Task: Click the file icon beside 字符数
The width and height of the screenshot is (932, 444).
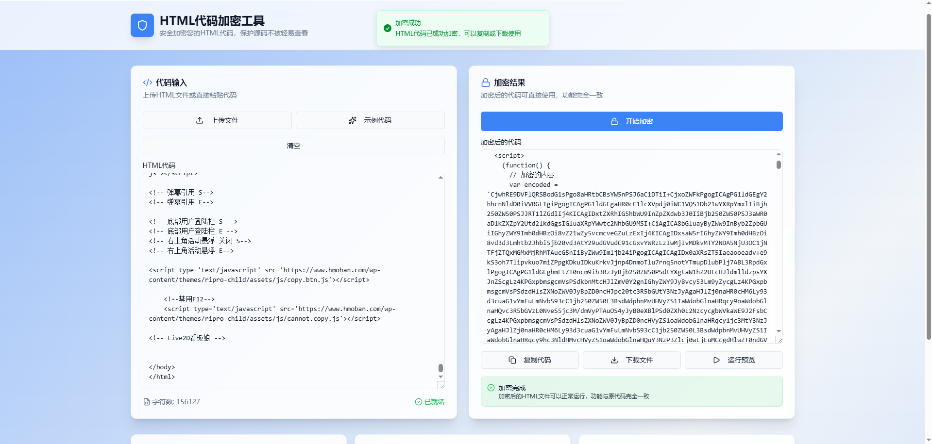Action: [147, 402]
